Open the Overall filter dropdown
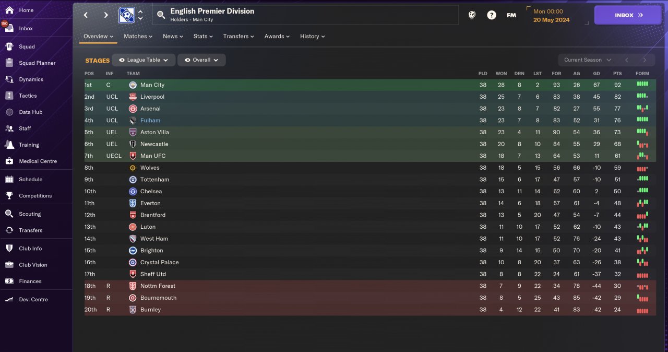Viewport: 668px width, 352px height. 201,60
